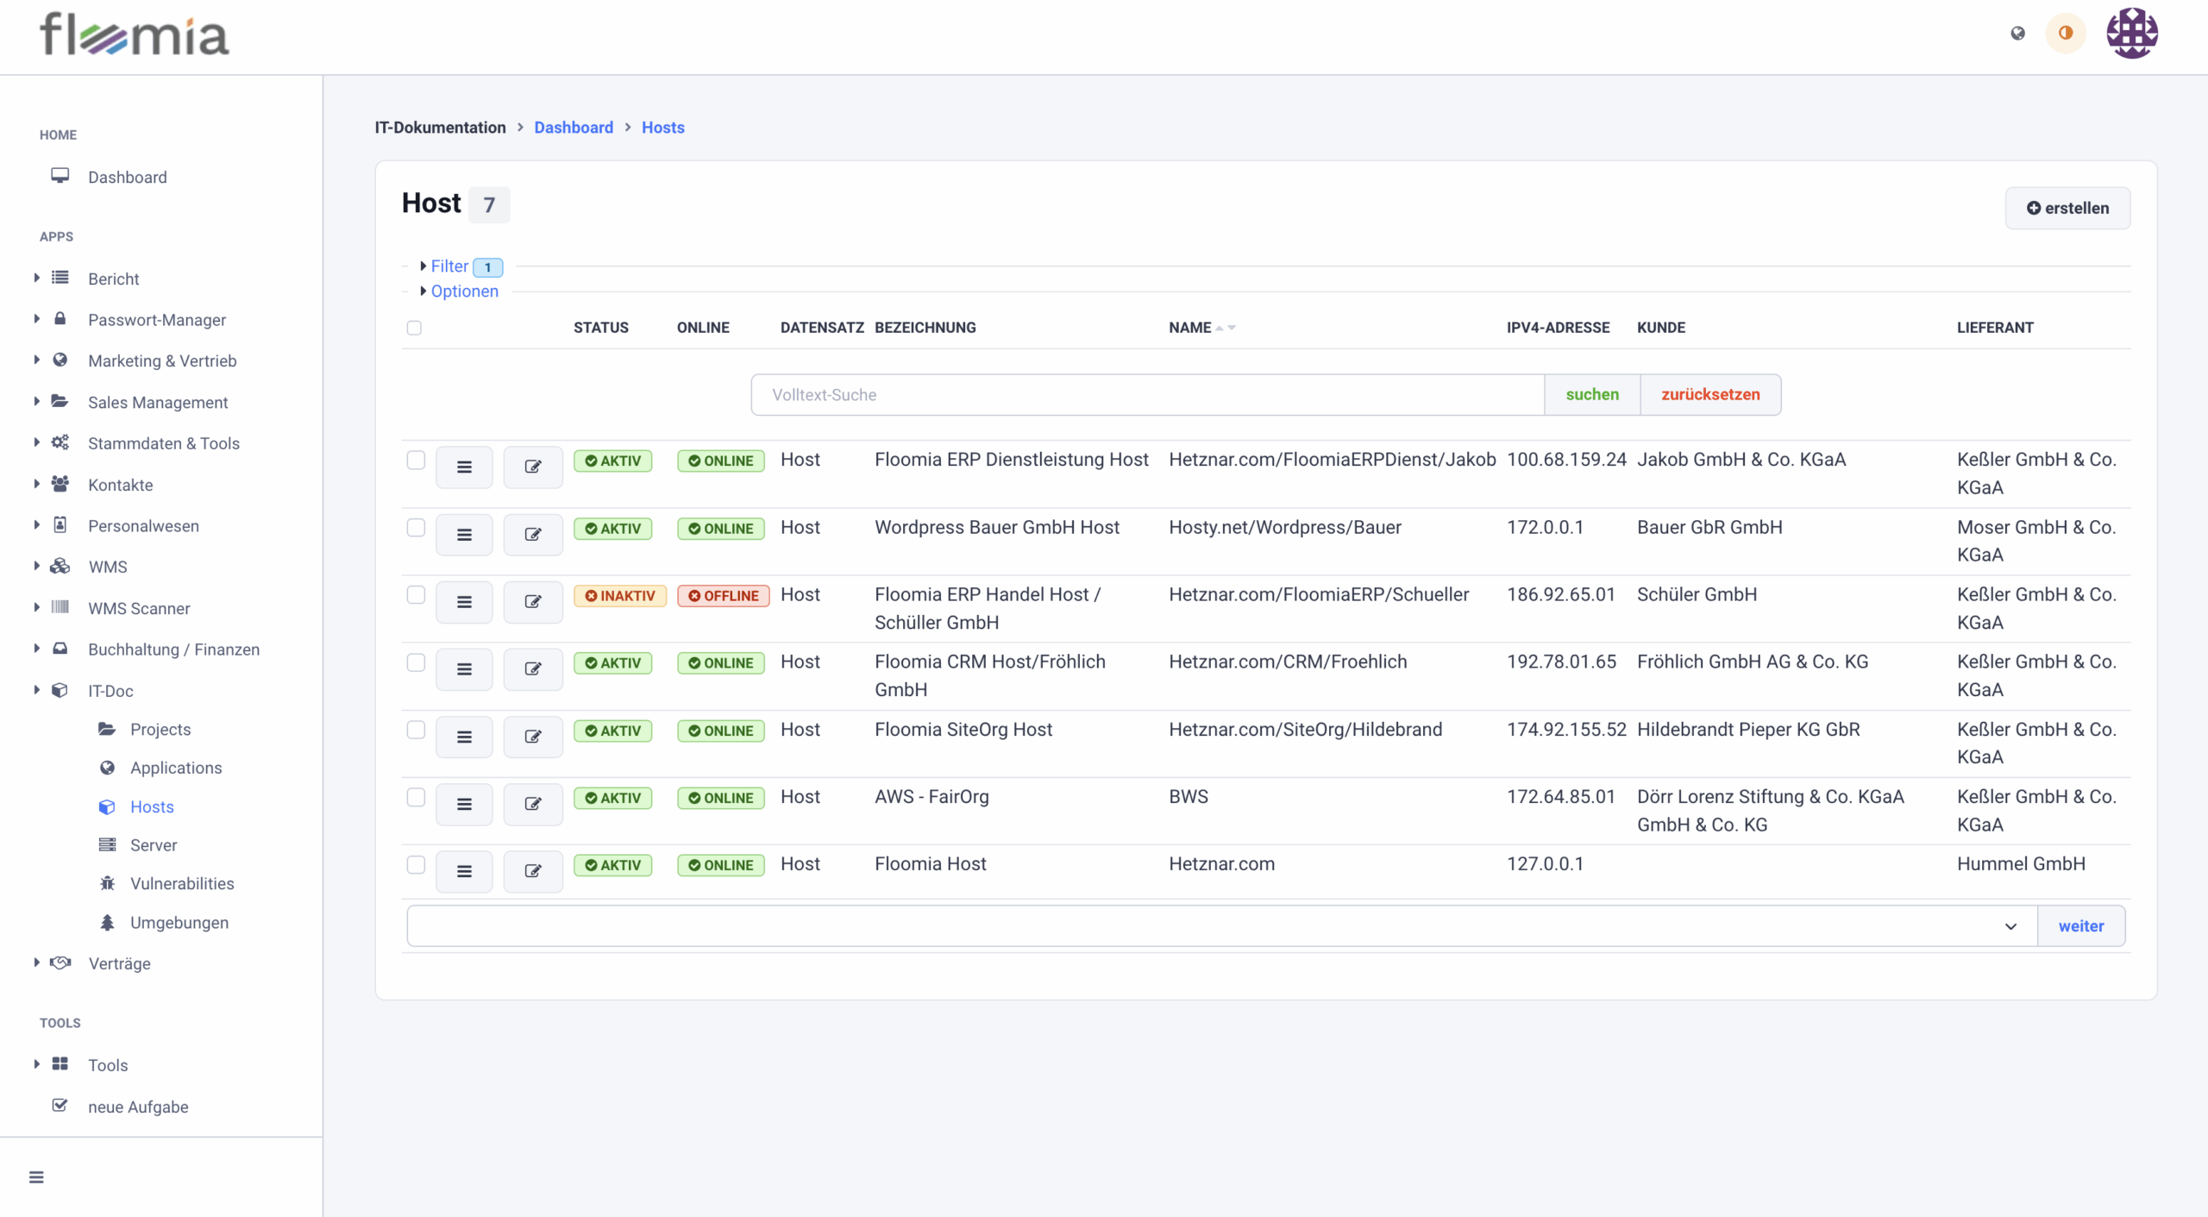Expand the Optionen section
The height and width of the screenshot is (1217, 2208).
[464, 292]
